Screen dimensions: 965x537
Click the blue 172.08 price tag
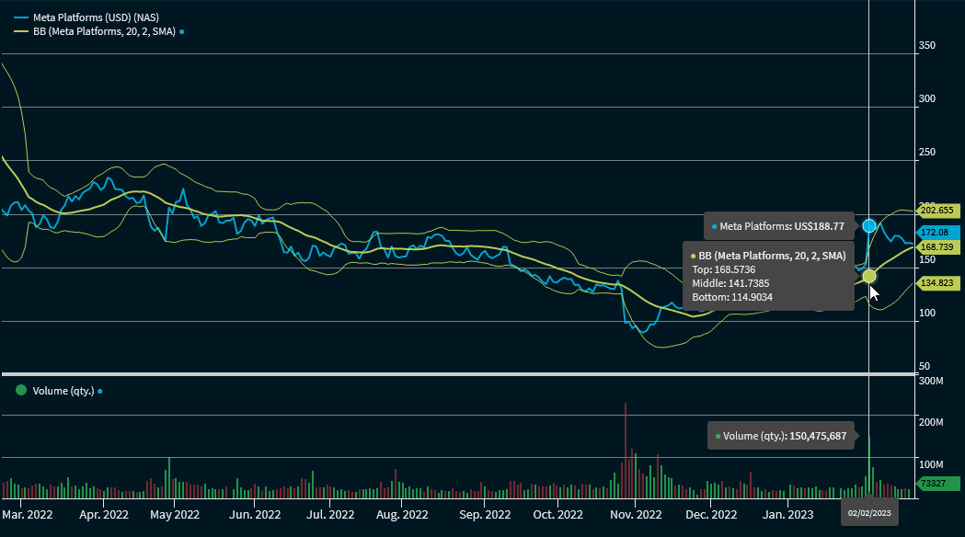pyautogui.click(x=939, y=233)
